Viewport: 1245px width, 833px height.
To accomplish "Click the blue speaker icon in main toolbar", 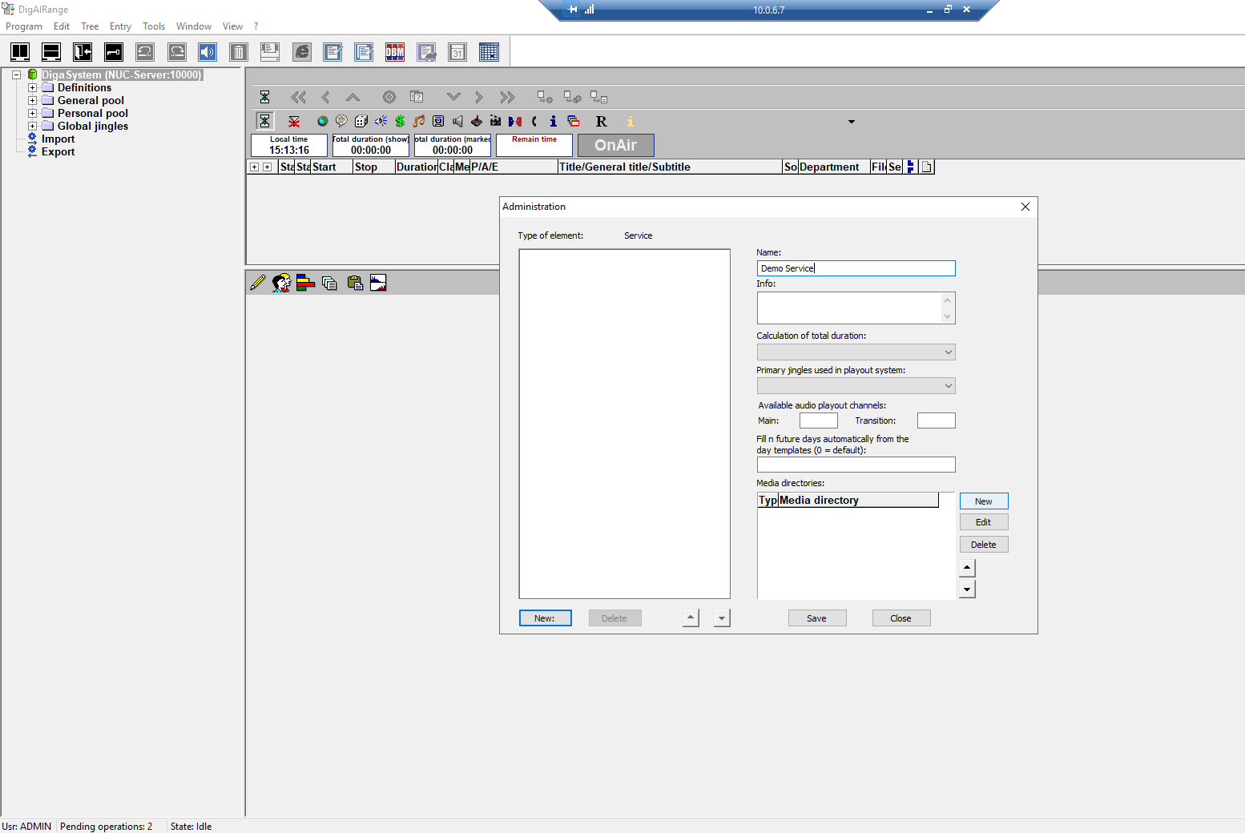I will pyautogui.click(x=207, y=53).
